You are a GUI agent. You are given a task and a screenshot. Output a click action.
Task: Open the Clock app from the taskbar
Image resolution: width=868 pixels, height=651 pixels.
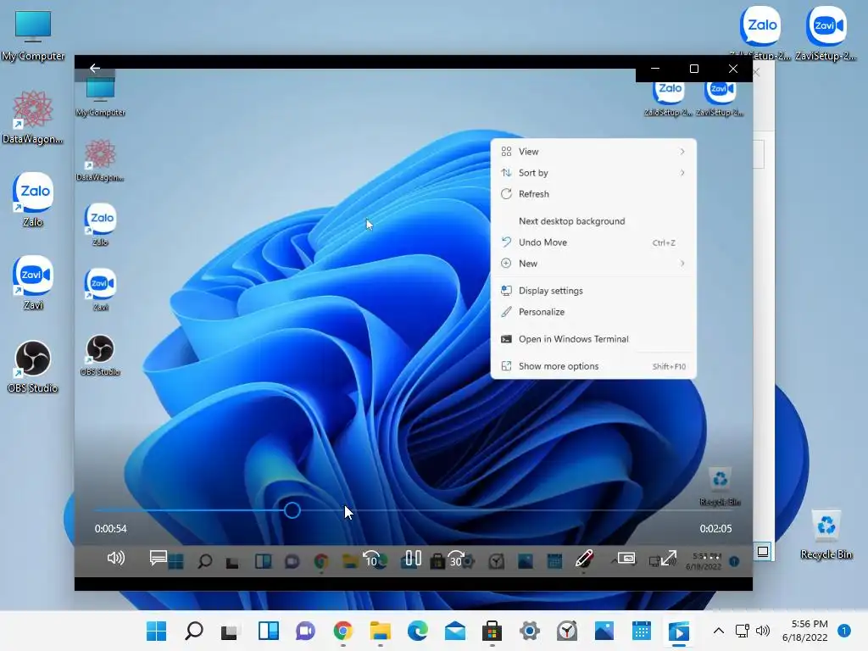click(567, 631)
